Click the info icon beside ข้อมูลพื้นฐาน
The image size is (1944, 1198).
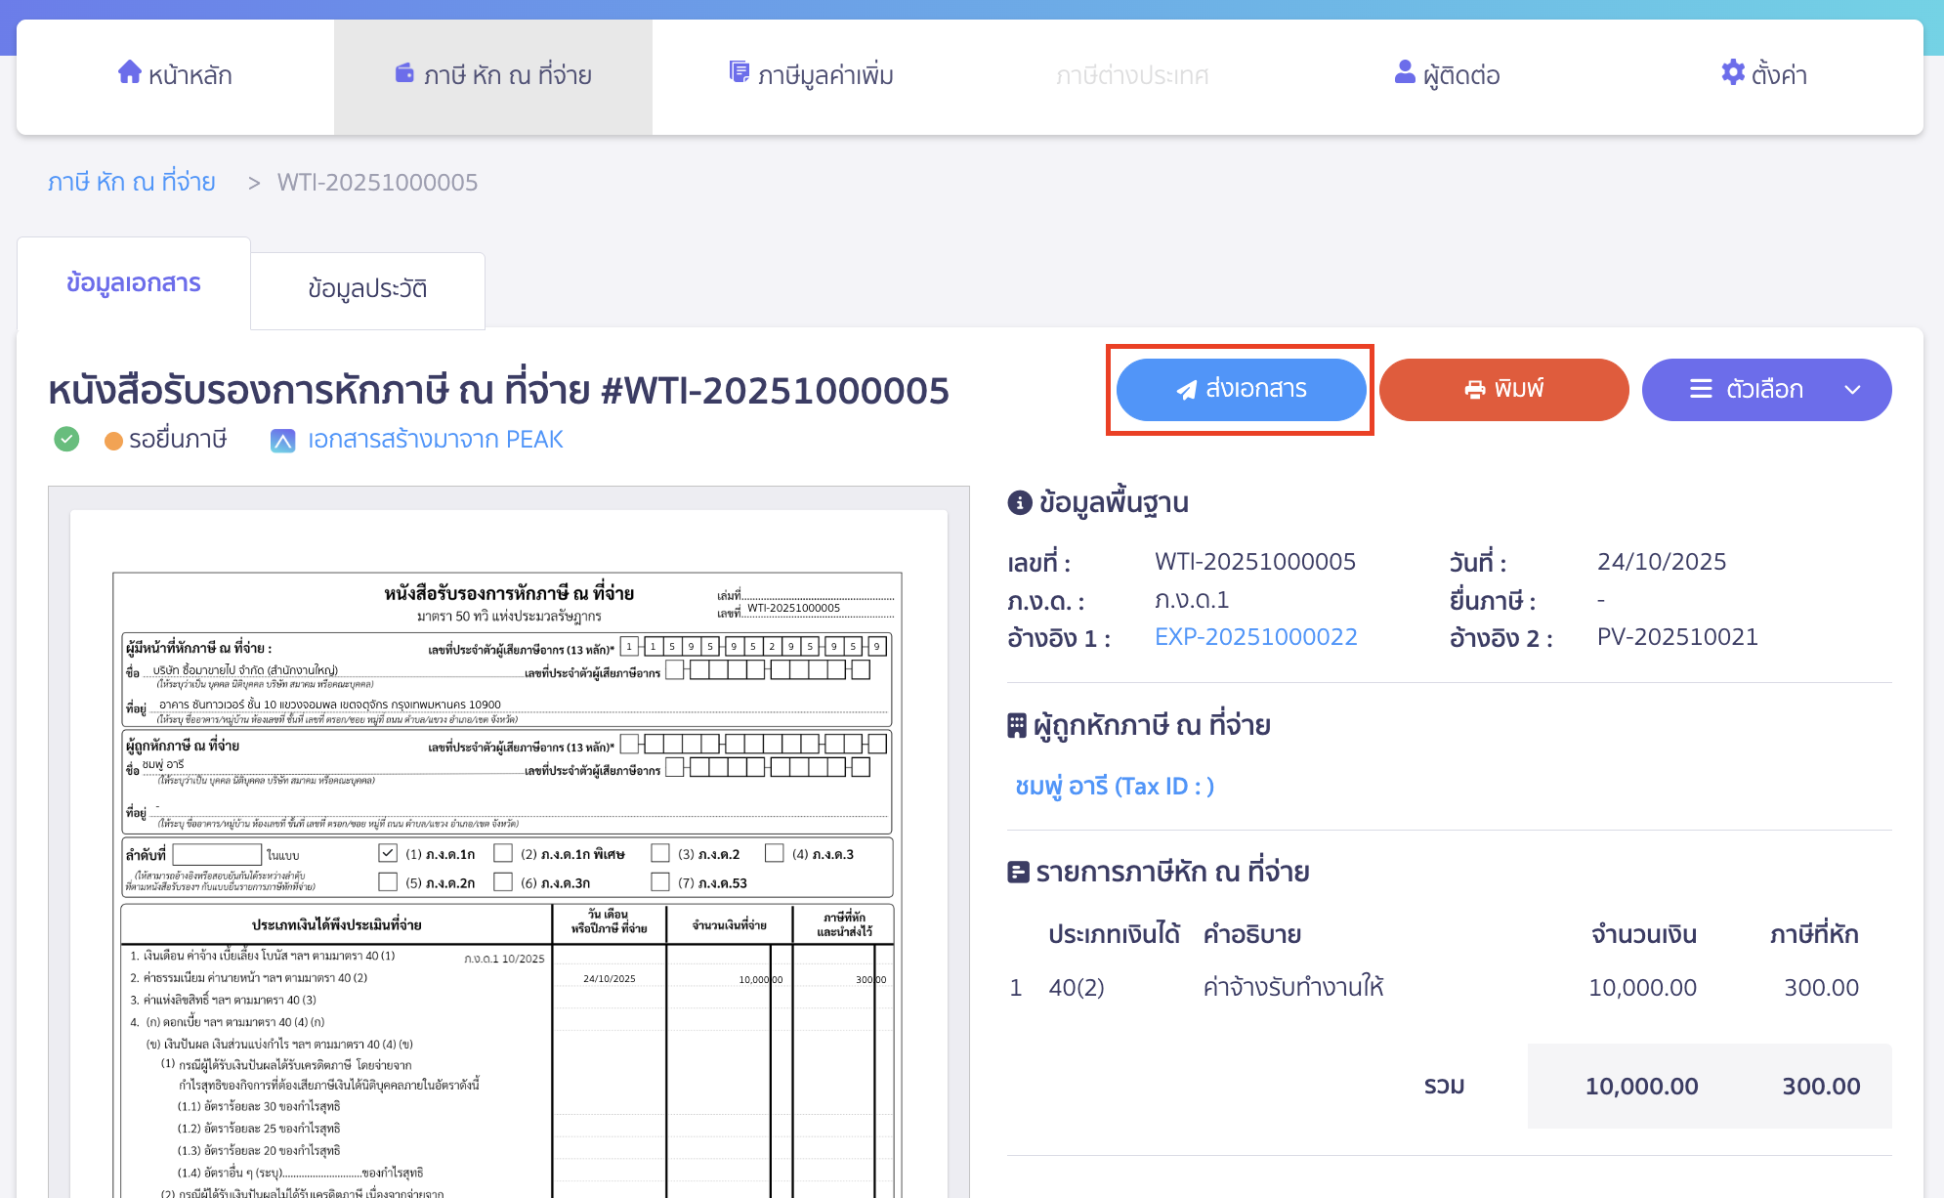point(1018,501)
